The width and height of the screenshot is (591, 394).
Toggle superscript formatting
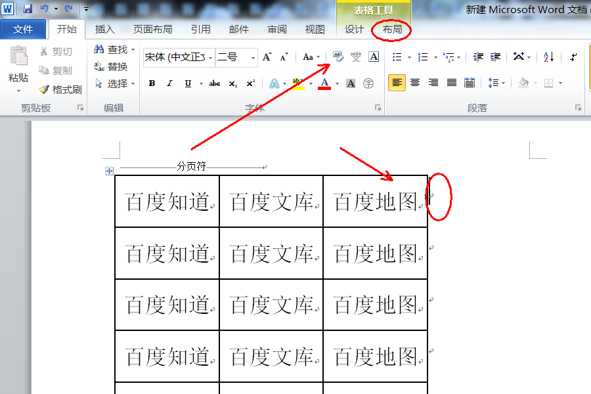coord(251,83)
